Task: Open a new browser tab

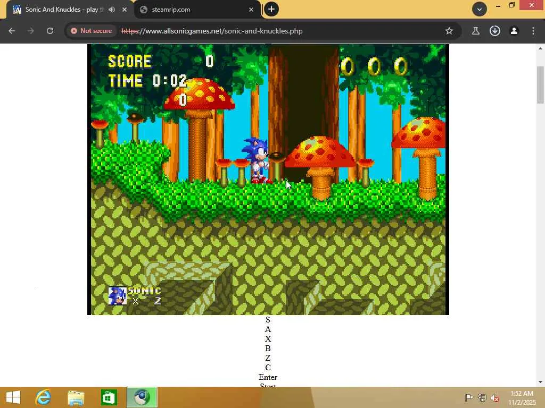Action: coord(271,10)
